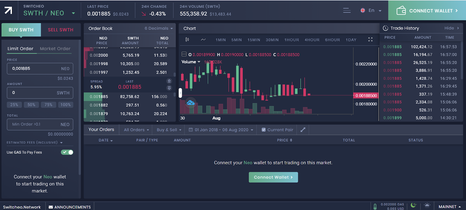Select the 5MIN chart interval

pyautogui.click(x=236, y=40)
